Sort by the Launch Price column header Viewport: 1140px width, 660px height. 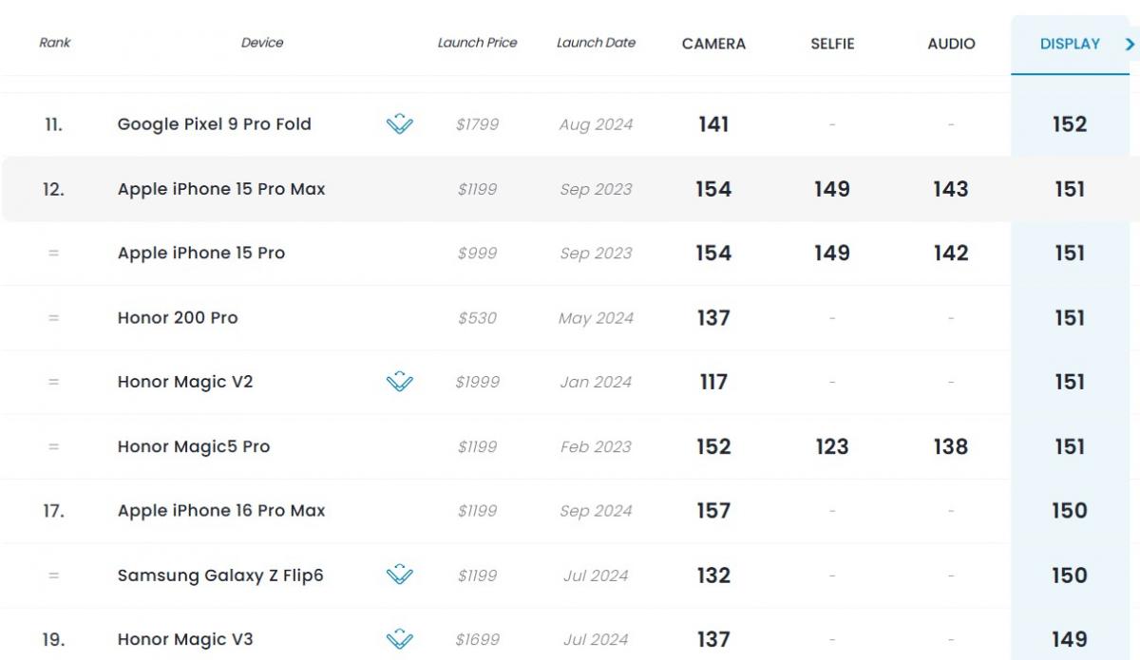477,43
